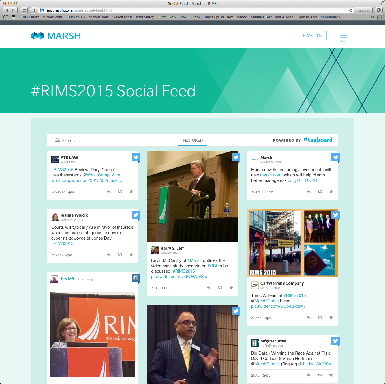Reply to MfgExecutive tweet

click(x=309, y=375)
